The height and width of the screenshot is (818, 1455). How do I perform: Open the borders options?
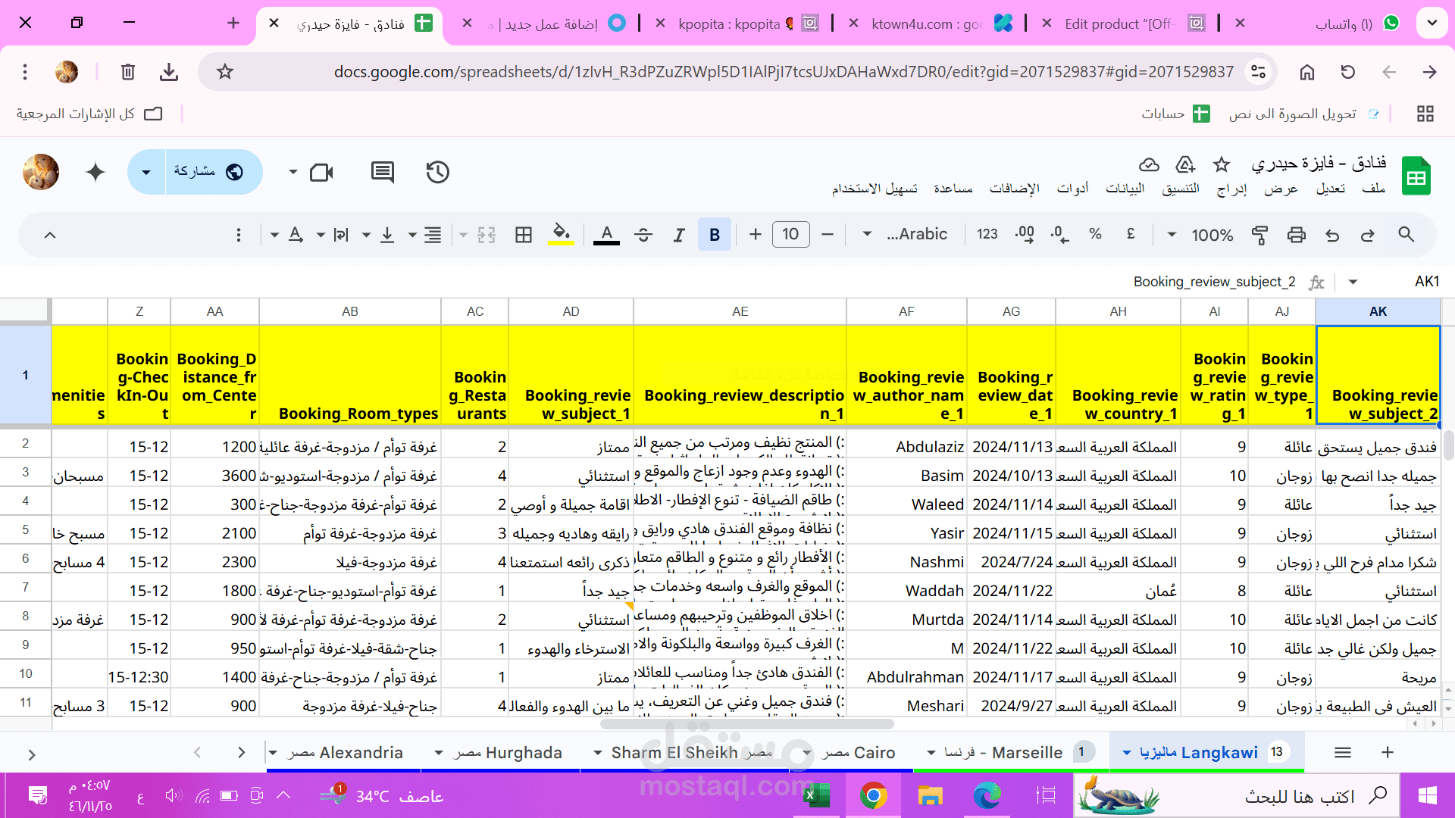pos(524,235)
